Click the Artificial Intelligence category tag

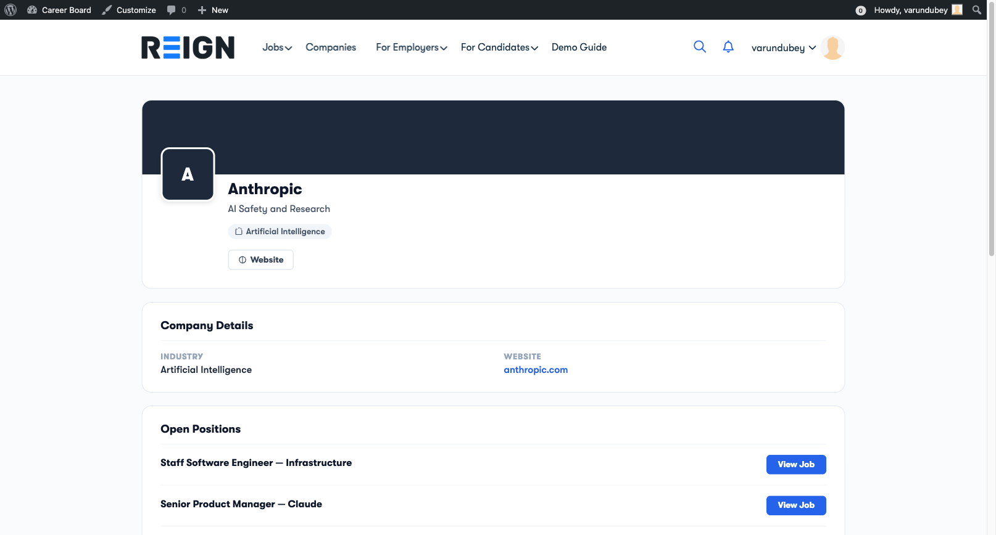click(x=280, y=232)
